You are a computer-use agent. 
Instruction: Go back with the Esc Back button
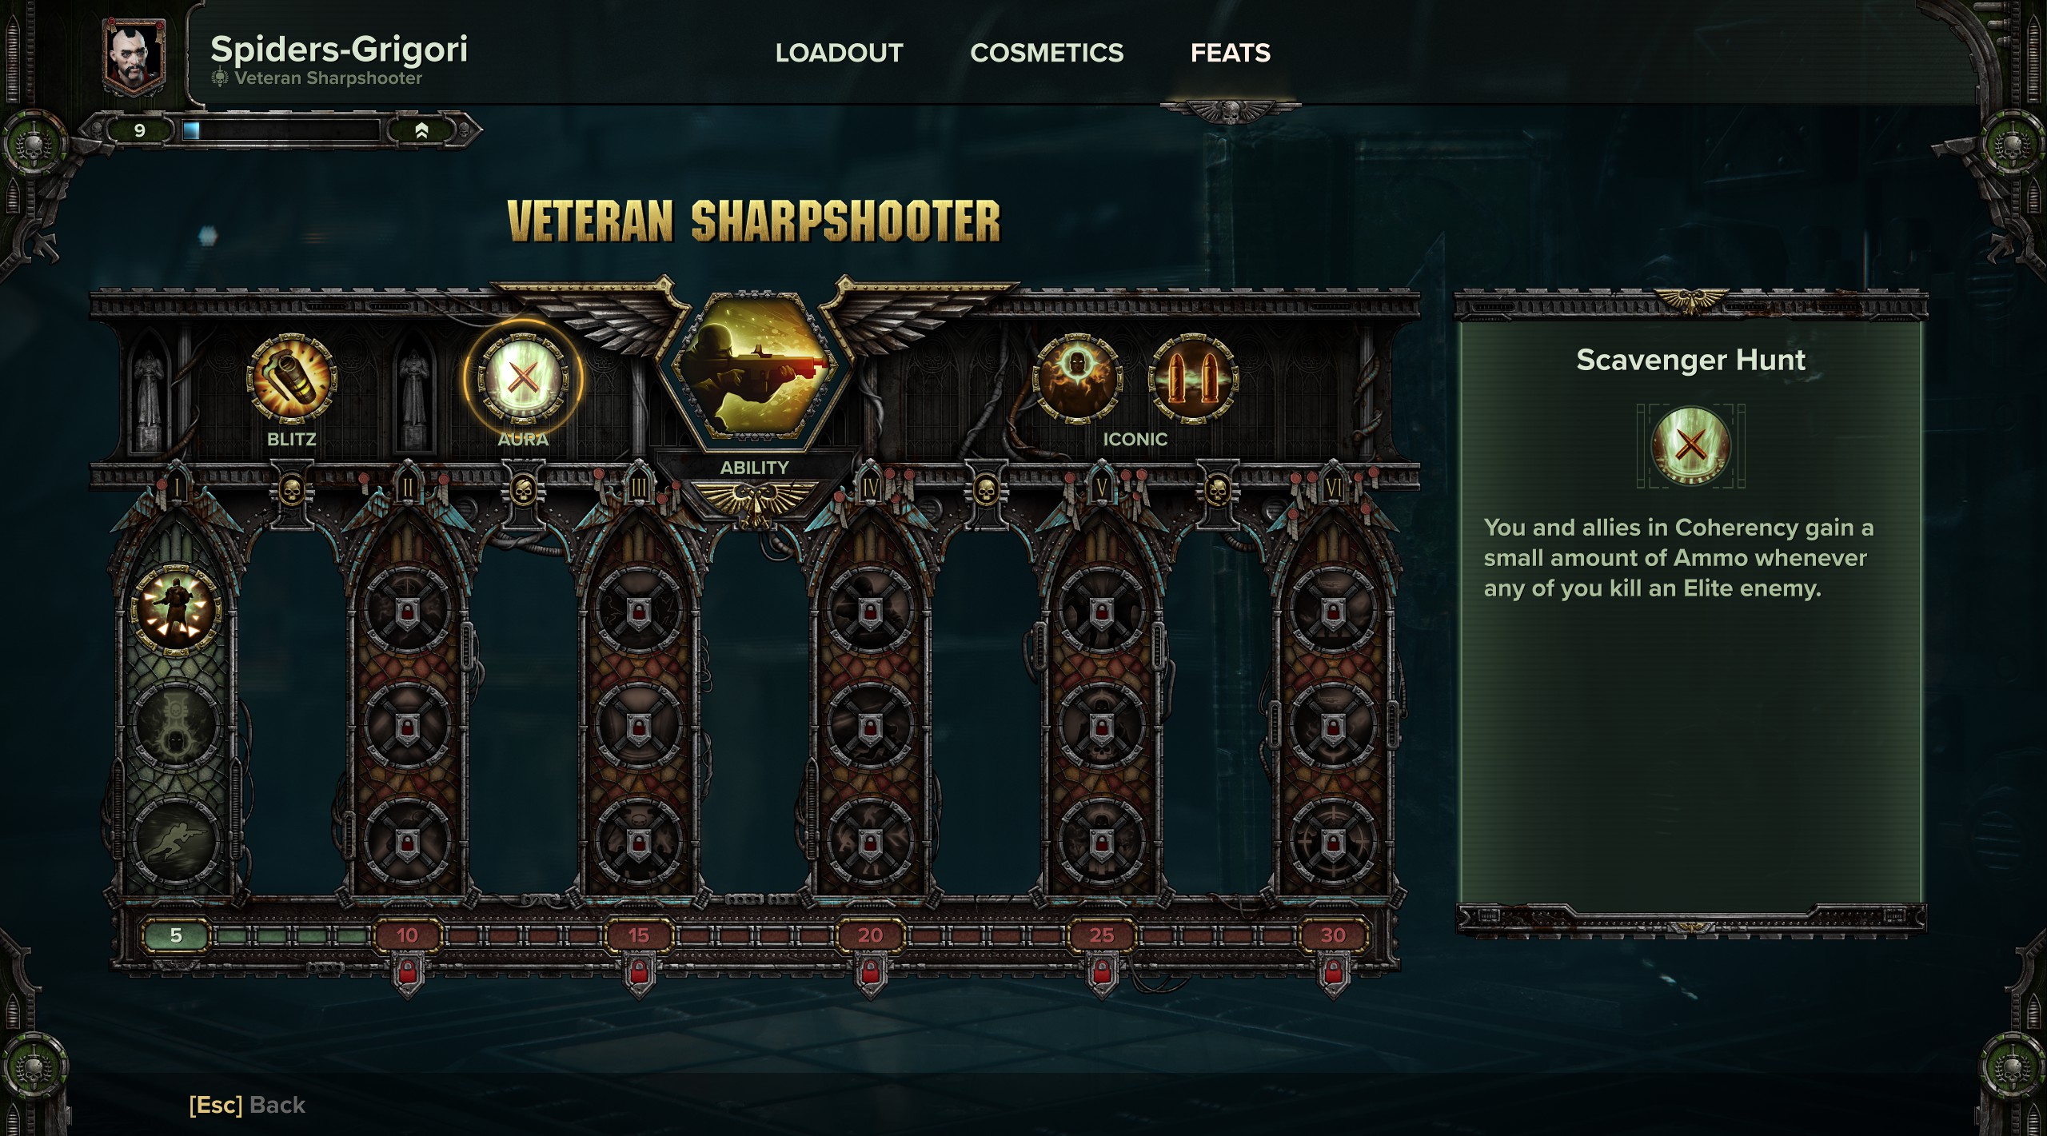[x=247, y=1105]
